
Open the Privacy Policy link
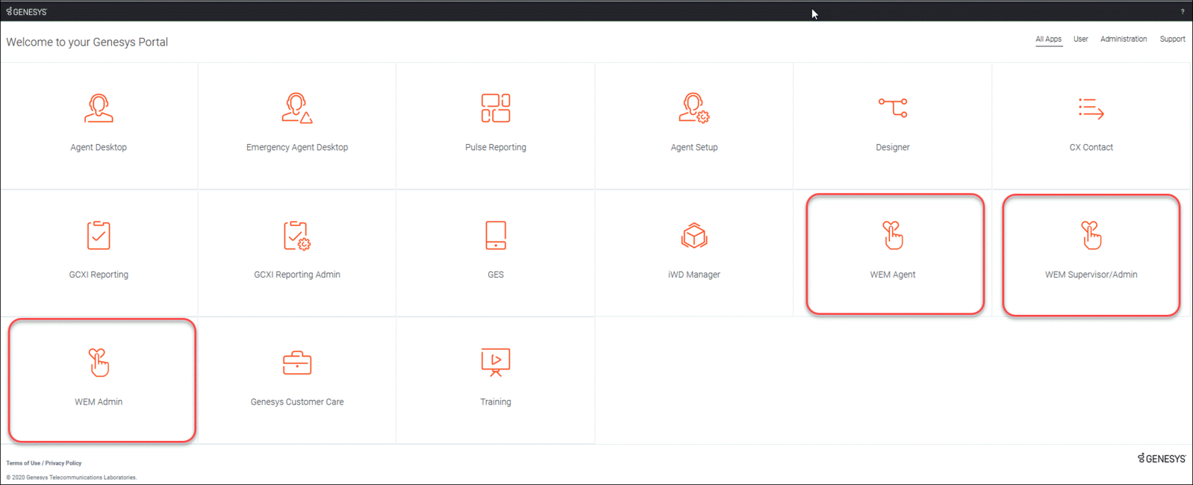[63, 463]
